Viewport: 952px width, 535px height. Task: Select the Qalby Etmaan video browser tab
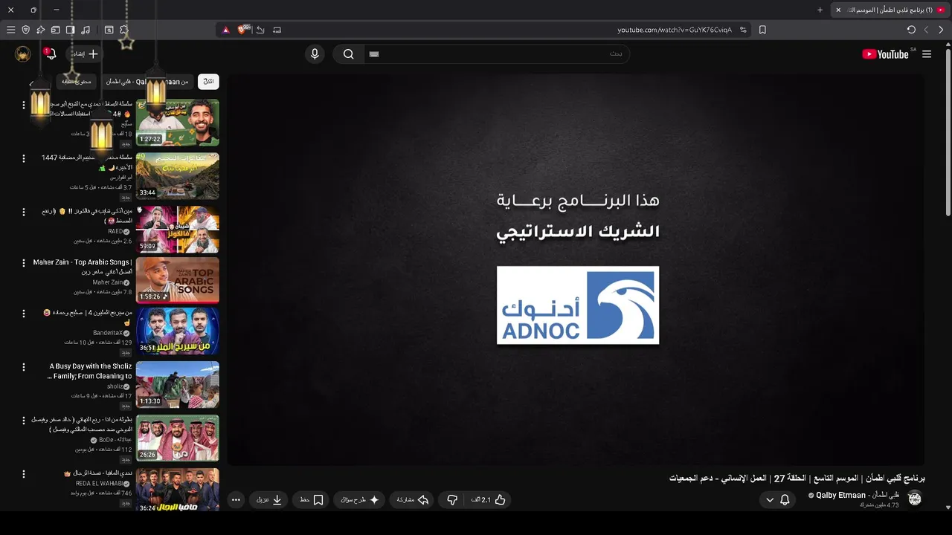891,10
